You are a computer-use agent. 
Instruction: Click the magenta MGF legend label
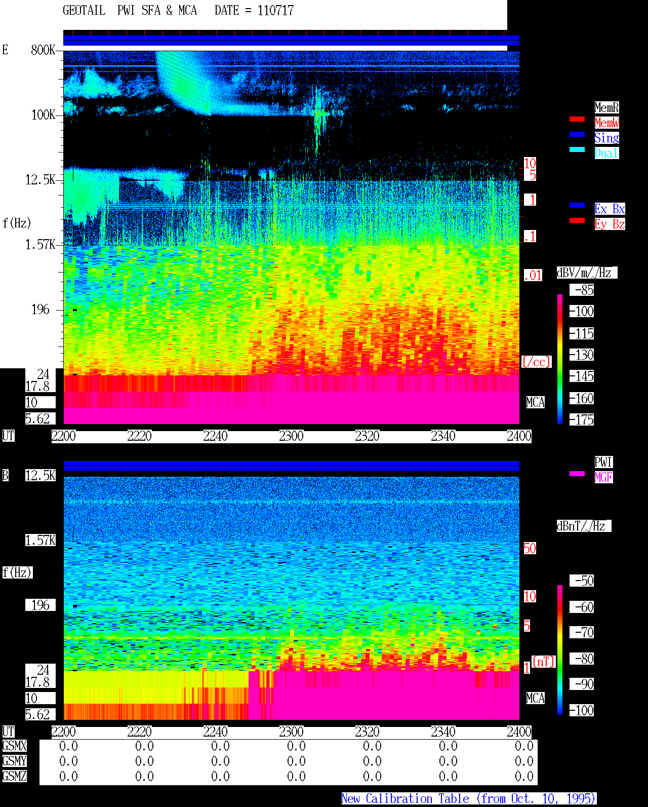point(603,477)
